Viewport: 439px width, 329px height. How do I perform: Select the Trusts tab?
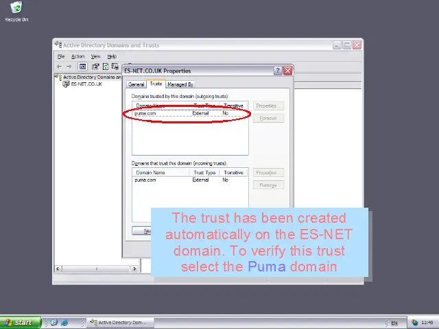coord(156,84)
